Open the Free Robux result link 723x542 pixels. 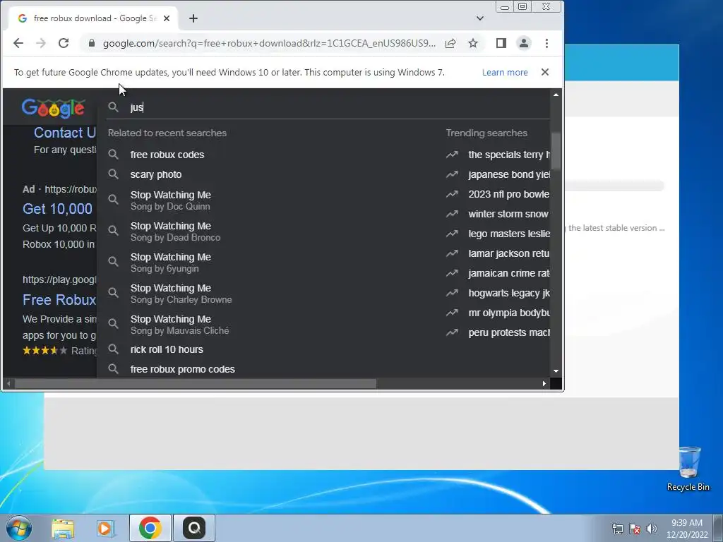point(59,301)
